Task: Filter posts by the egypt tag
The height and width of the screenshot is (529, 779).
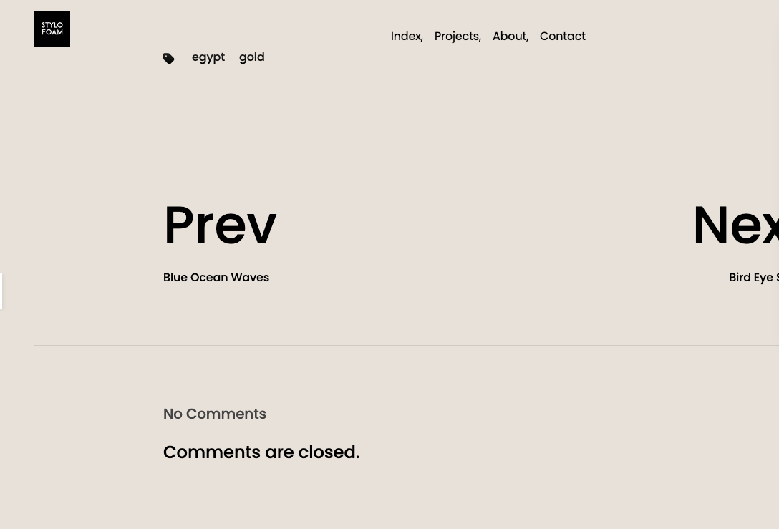Action: (x=208, y=57)
